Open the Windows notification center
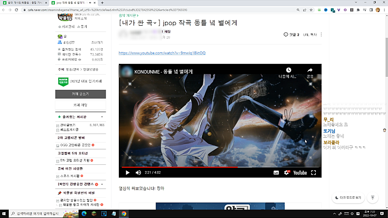Image resolution: width=388 pixels, height=218 pixels. tap(382, 214)
